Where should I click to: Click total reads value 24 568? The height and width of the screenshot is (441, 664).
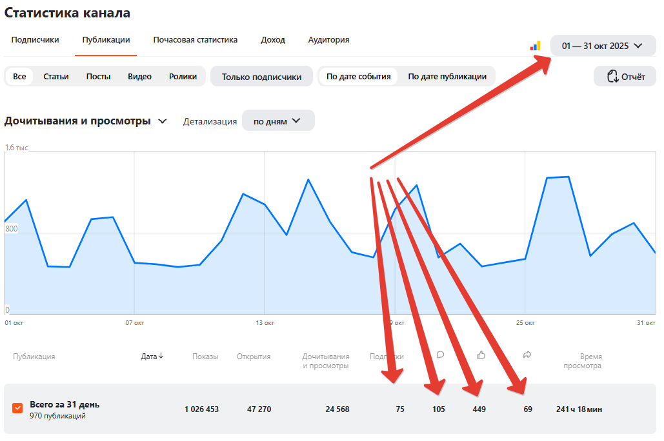point(337,409)
